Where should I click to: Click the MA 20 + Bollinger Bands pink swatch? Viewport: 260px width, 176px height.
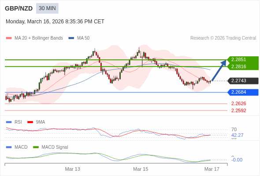[x=9, y=38]
